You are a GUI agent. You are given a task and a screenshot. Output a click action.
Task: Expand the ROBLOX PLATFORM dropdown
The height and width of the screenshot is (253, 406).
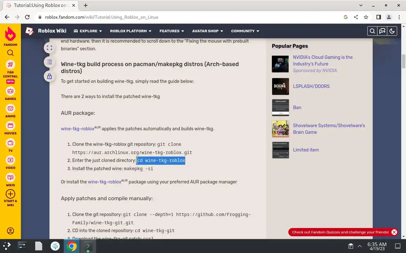pos(131,31)
